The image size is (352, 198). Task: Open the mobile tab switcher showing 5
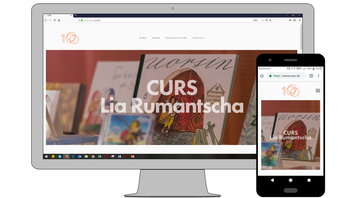(311, 76)
